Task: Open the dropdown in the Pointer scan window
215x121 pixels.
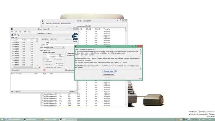Action: (x=50, y=26)
